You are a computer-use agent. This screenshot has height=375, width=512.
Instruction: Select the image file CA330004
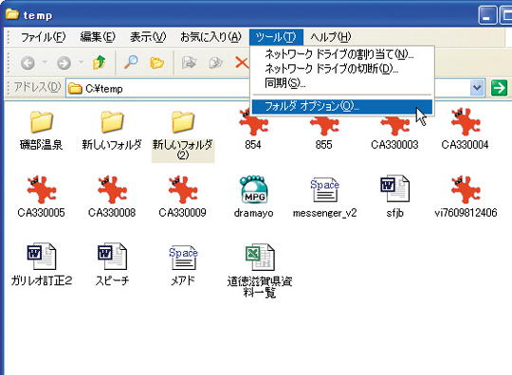[x=465, y=130]
